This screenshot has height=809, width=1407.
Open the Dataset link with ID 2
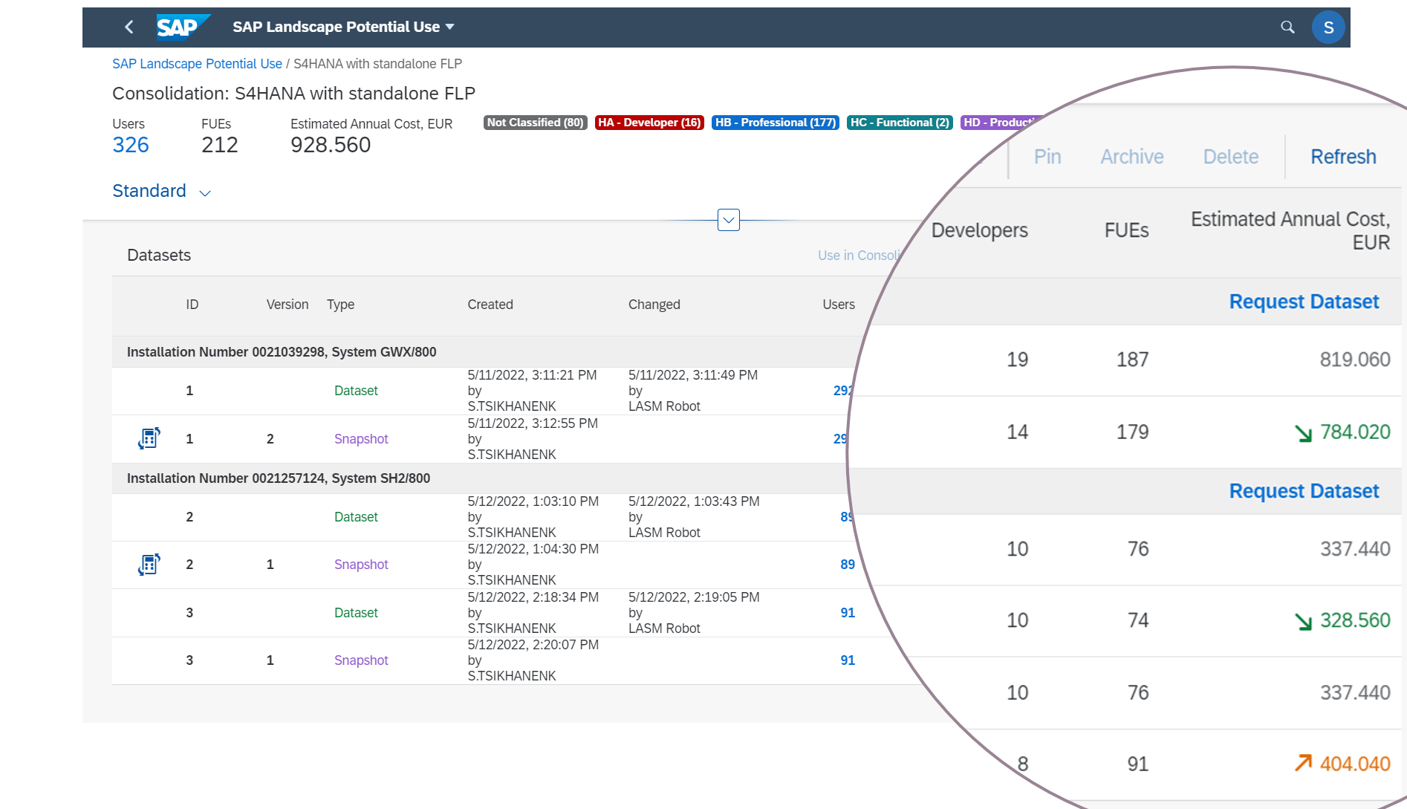(356, 517)
